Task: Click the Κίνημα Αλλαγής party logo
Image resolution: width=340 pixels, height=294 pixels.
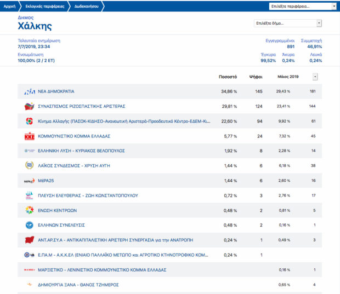Action: click(29, 121)
